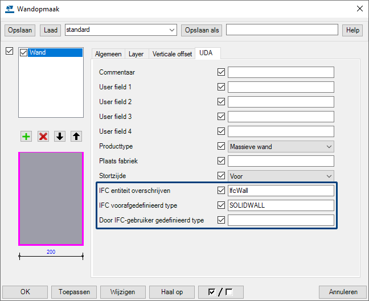Disable the IFC entiteit overschrijven checkbox

point(221,191)
